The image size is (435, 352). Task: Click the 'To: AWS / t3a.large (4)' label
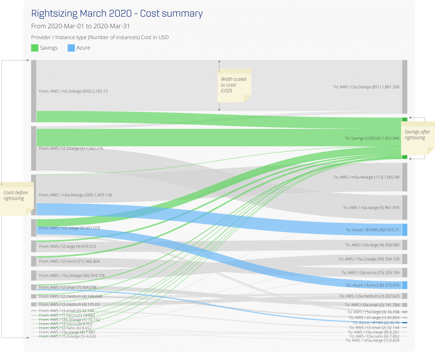[372, 245]
